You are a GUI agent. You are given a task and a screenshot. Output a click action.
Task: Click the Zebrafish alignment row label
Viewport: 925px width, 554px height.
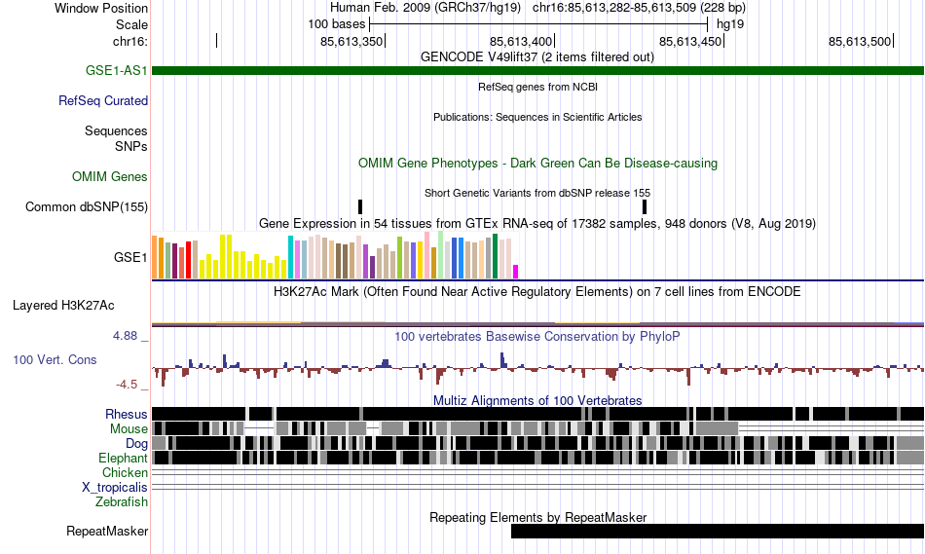tap(122, 502)
